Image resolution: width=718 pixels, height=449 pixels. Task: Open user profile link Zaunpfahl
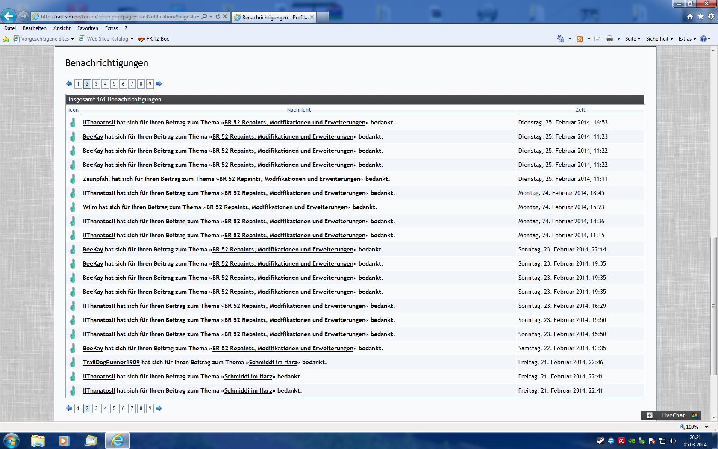(x=96, y=179)
